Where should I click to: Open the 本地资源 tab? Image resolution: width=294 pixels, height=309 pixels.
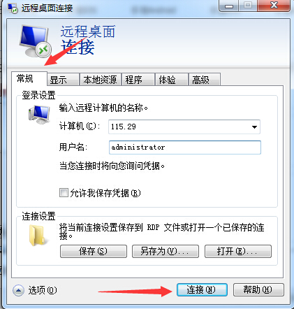pos(101,80)
